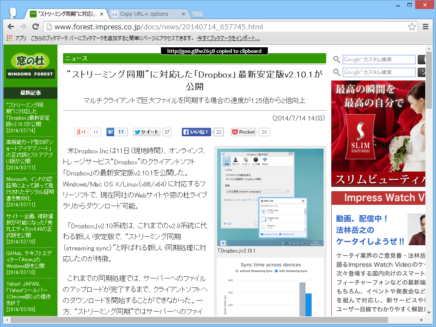Click the Hatena Bookmark B! icon
Viewport: 436px width, 327px height.
(x=110, y=132)
